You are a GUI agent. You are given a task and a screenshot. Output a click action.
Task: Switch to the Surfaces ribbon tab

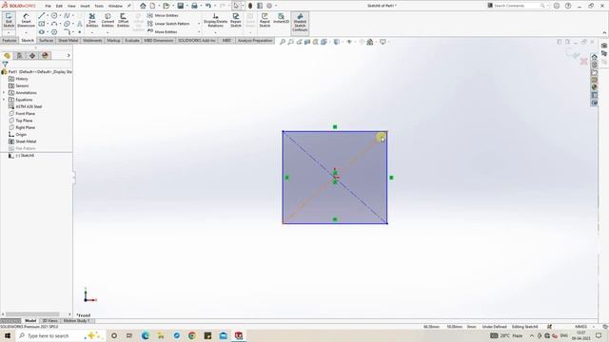pos(47,40)
